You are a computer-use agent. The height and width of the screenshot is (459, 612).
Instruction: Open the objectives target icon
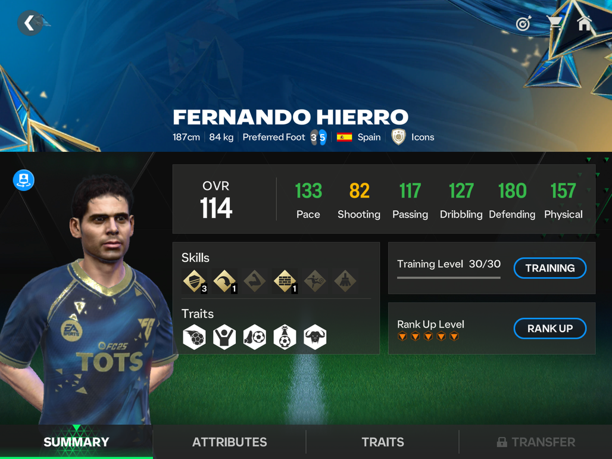[523, 24]
